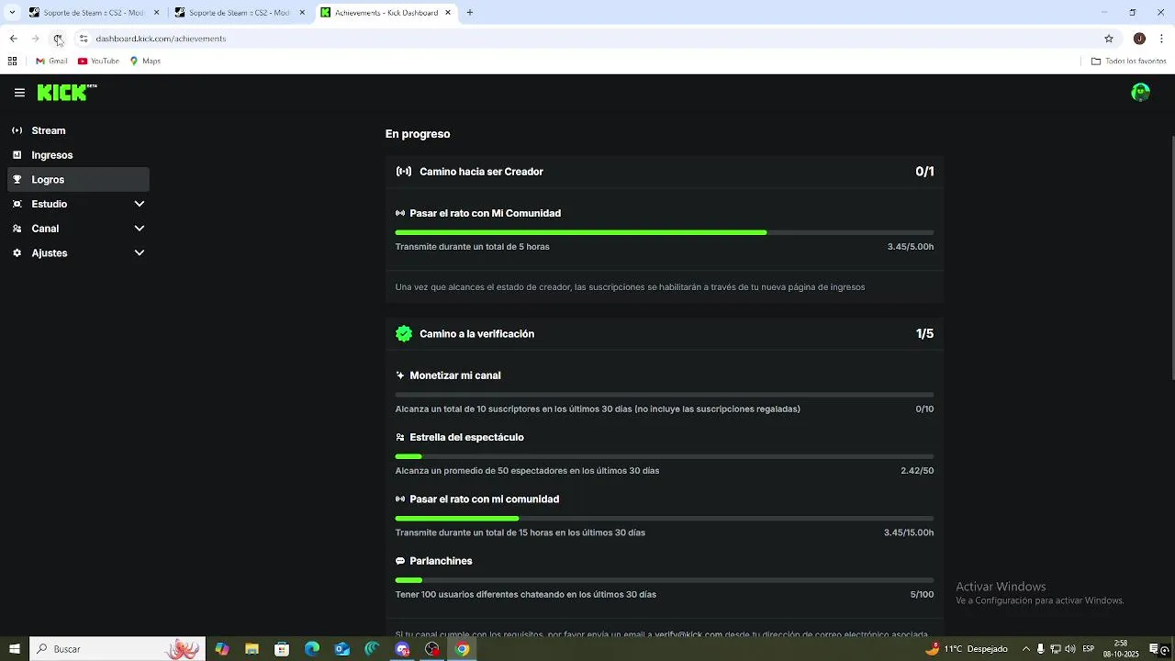
Task: Click the 5-hour stream progress bar
Action: [665, 233]
